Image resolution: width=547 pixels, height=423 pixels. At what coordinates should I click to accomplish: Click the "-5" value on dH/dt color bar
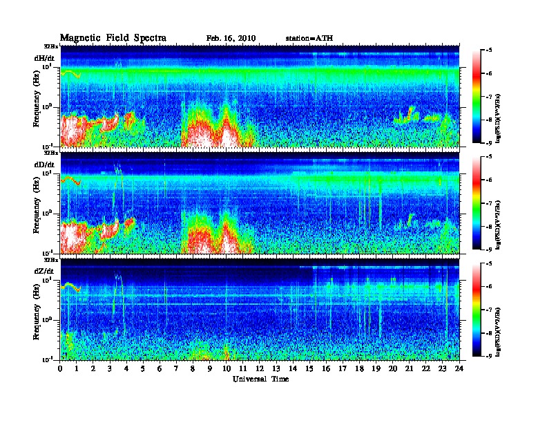tap(489, 50)
